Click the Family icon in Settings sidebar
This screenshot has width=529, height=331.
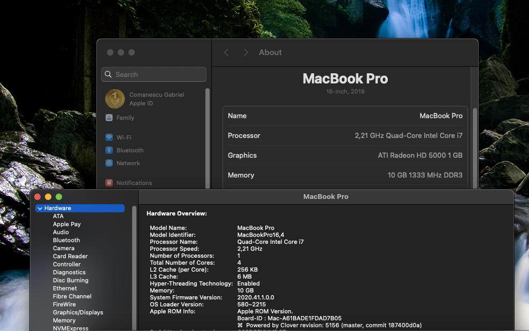109,118
